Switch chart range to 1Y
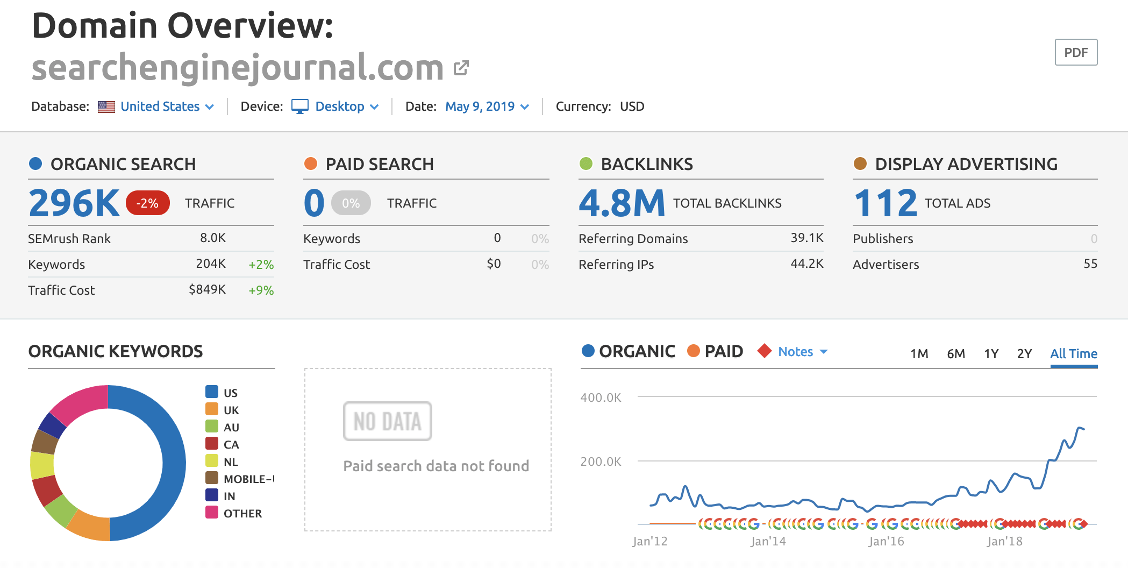The height and width of the screenshot is (568, 1128). point(991,353)
